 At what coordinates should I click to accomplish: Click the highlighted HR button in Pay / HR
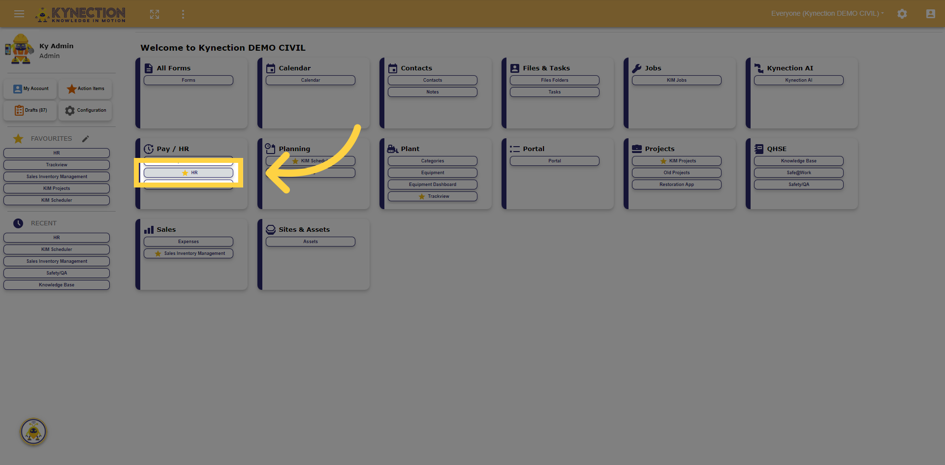coord(189,172)
